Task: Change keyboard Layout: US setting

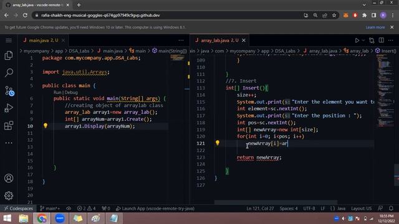Action: click(x=362, y=208)
